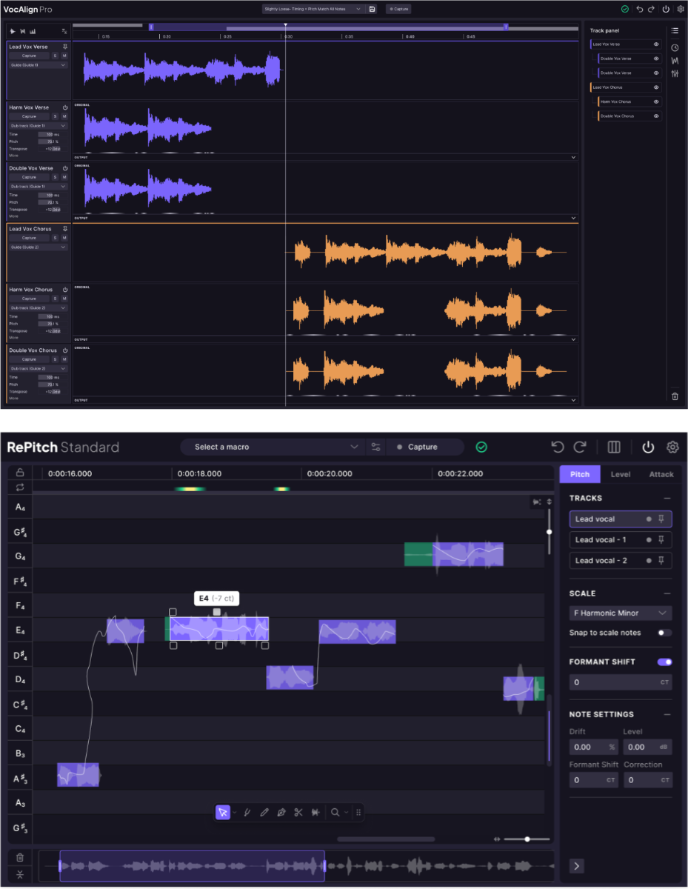
Task: Expand panel using arrow at bottom right
Action: click(577, 865)
